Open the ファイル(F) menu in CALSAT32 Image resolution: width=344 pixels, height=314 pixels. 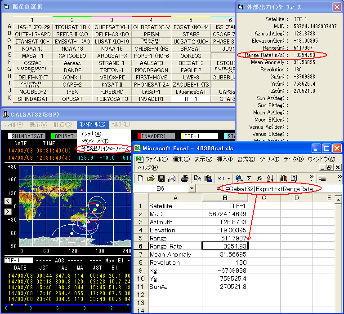(x=13, y=125)
